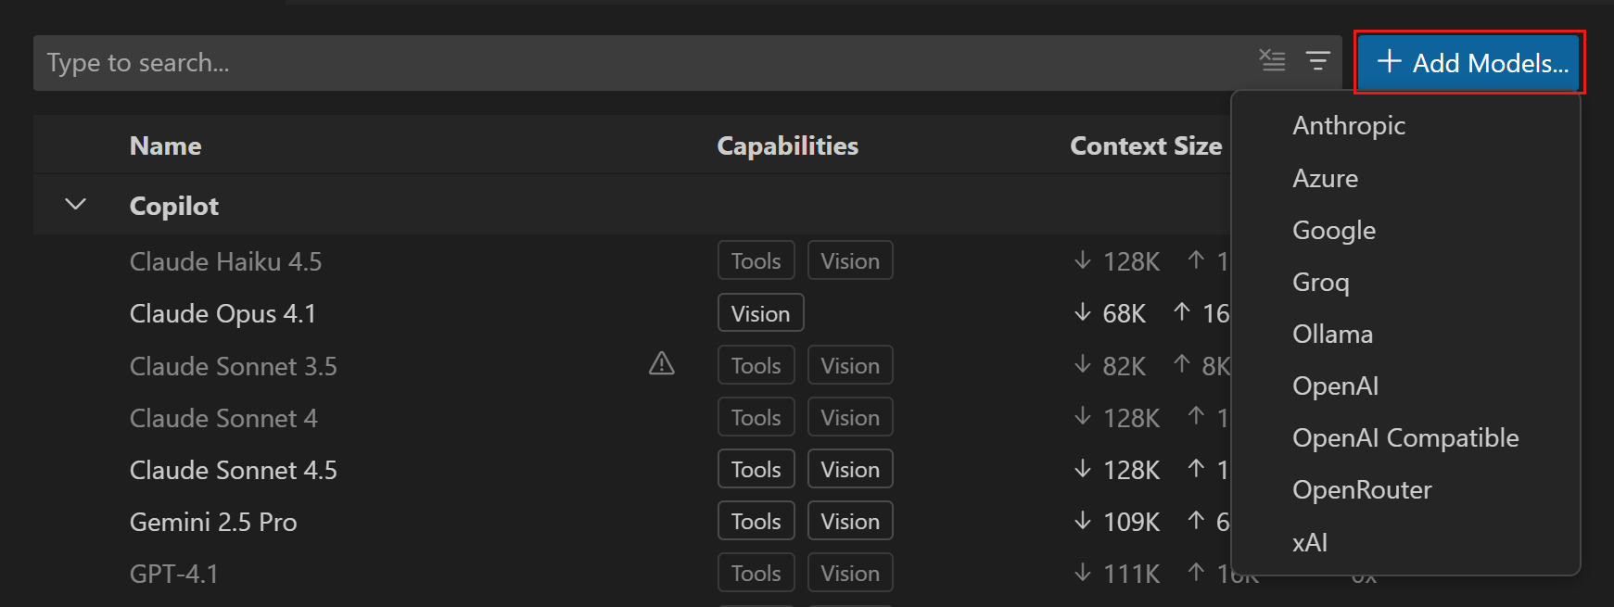Open the filter icon beside the search bar

(1318, 61)
